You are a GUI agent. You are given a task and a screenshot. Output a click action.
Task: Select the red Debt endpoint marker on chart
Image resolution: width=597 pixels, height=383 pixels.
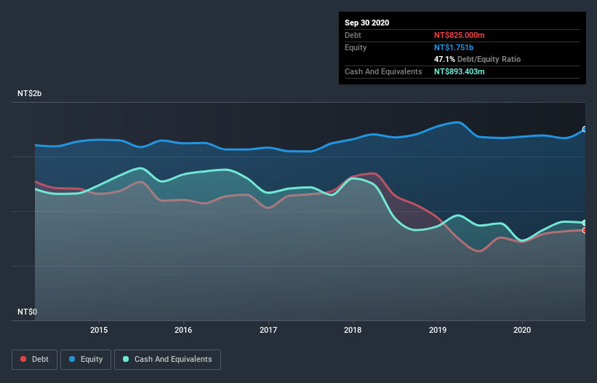point(585,230)
